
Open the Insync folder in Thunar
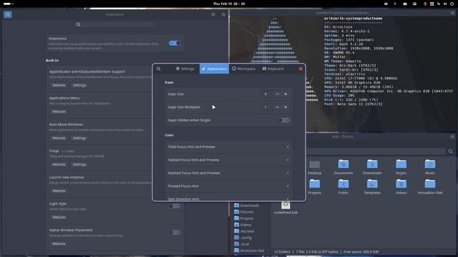(401, 167)
